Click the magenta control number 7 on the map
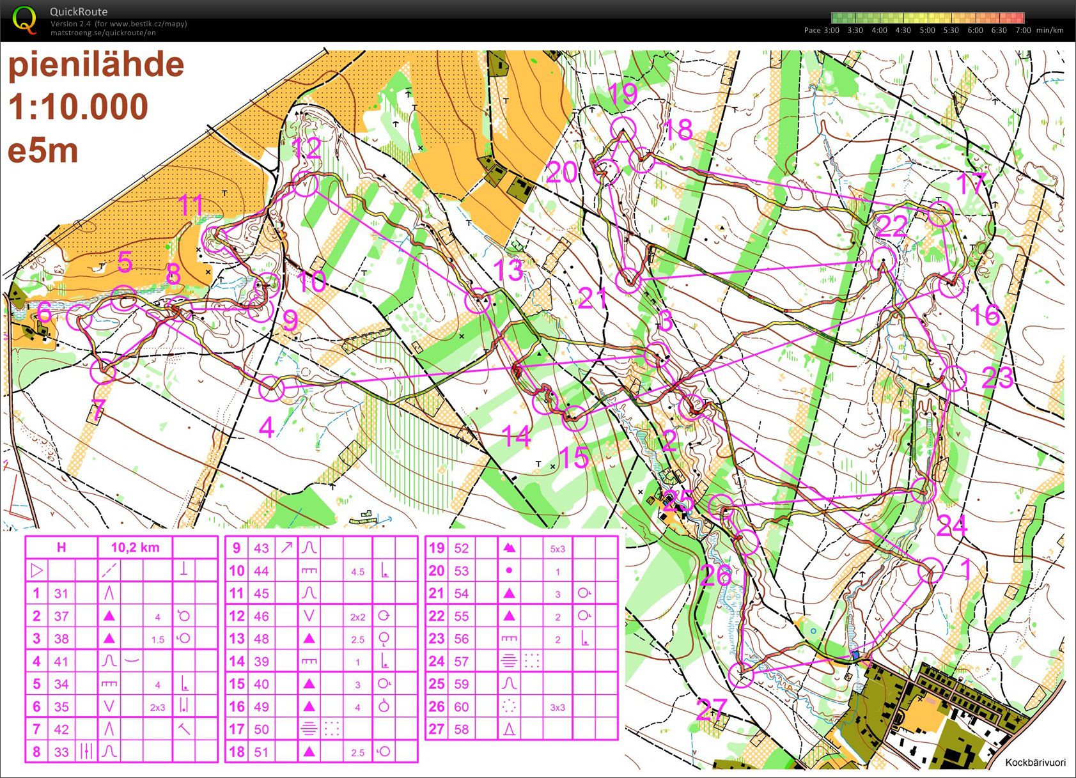The height and width of the screenshot is (778, 1076). pyautogui.click(x=97, y=411)
